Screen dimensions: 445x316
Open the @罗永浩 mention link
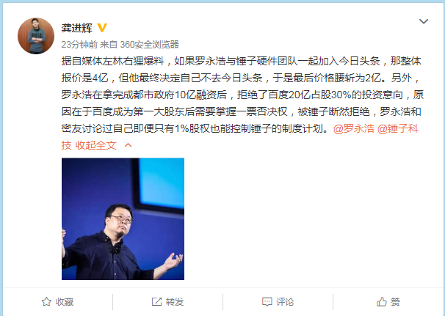click(x=354, y=128)
